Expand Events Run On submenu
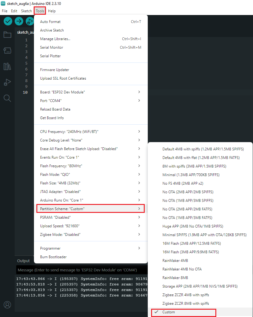This screenshot has width=253, height=317. 91,157
